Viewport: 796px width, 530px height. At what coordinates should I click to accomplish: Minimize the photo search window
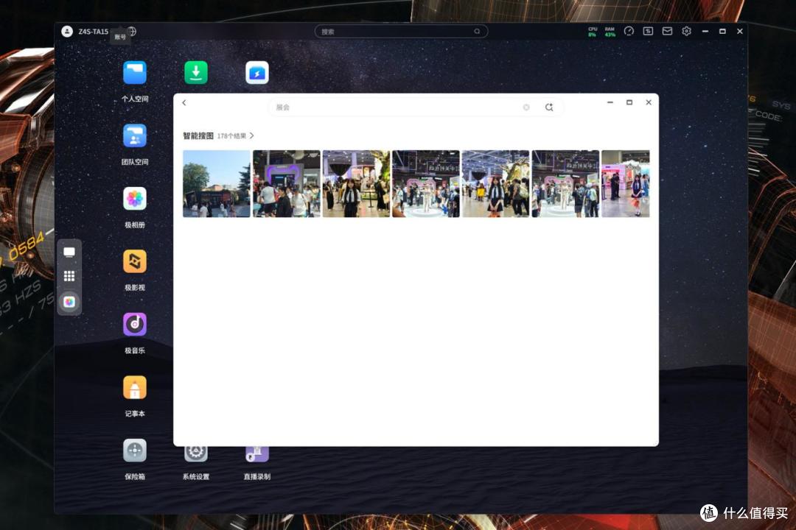610,102
